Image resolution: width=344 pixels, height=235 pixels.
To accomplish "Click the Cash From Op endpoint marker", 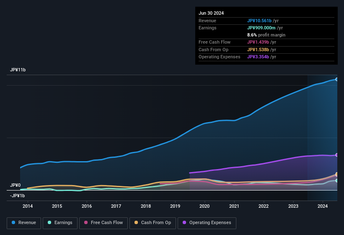I will (337, 174).
